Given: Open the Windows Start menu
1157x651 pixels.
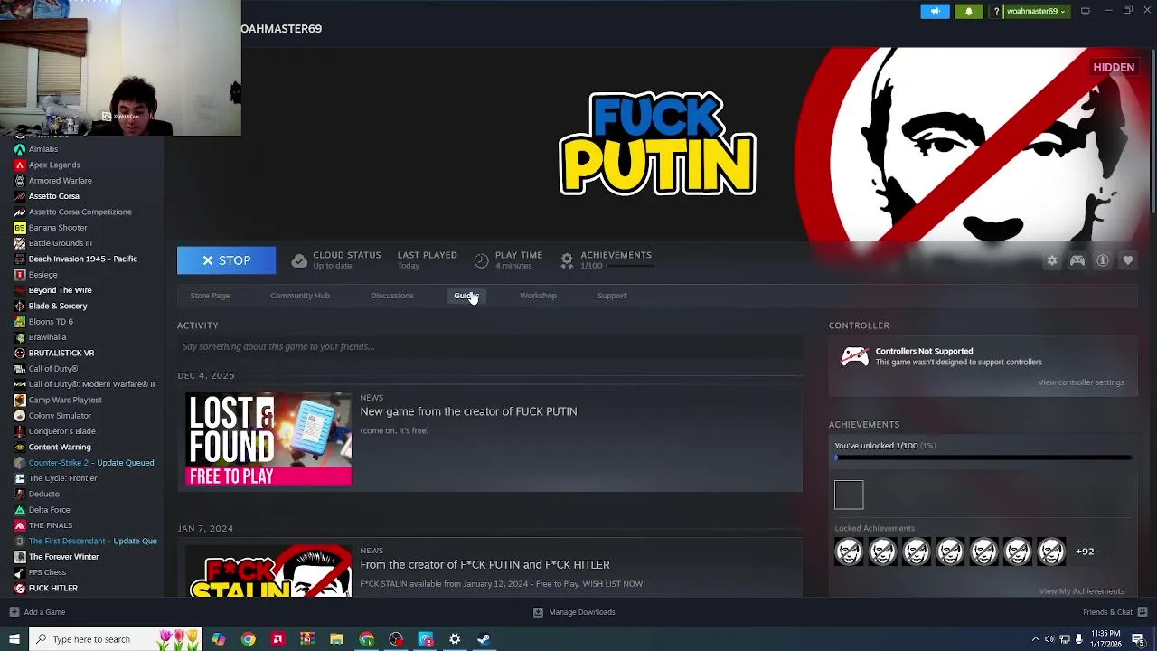Looking at the screenshot, I should [x=14, y=639].
